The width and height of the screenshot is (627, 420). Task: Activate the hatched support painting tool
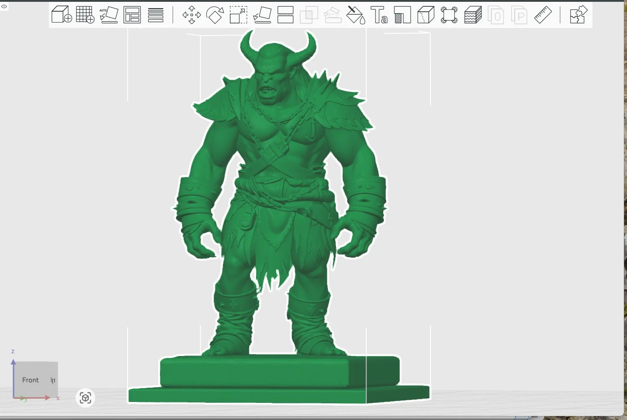click(x=403, y=15)
